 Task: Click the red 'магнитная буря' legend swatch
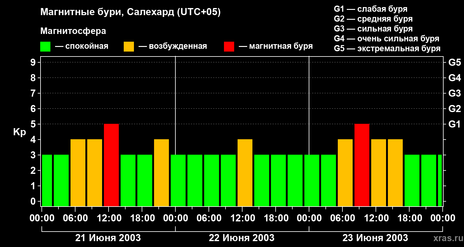click(x=229, y=47)
